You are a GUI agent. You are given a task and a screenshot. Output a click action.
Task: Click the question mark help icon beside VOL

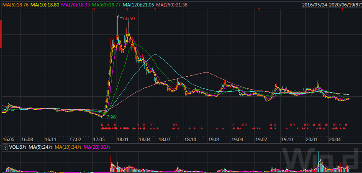[5, 147]
